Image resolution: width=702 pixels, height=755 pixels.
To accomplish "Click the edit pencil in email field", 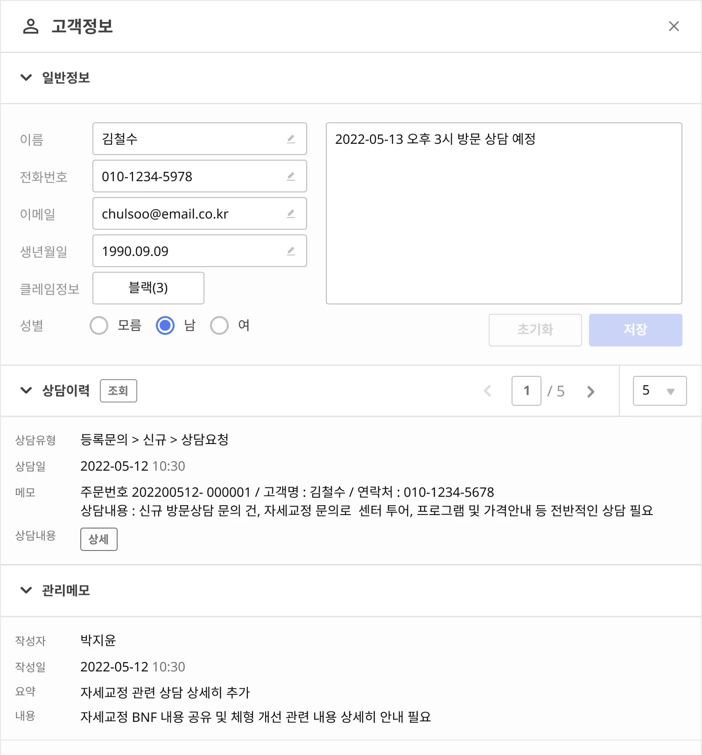I will tap(291, 213).
